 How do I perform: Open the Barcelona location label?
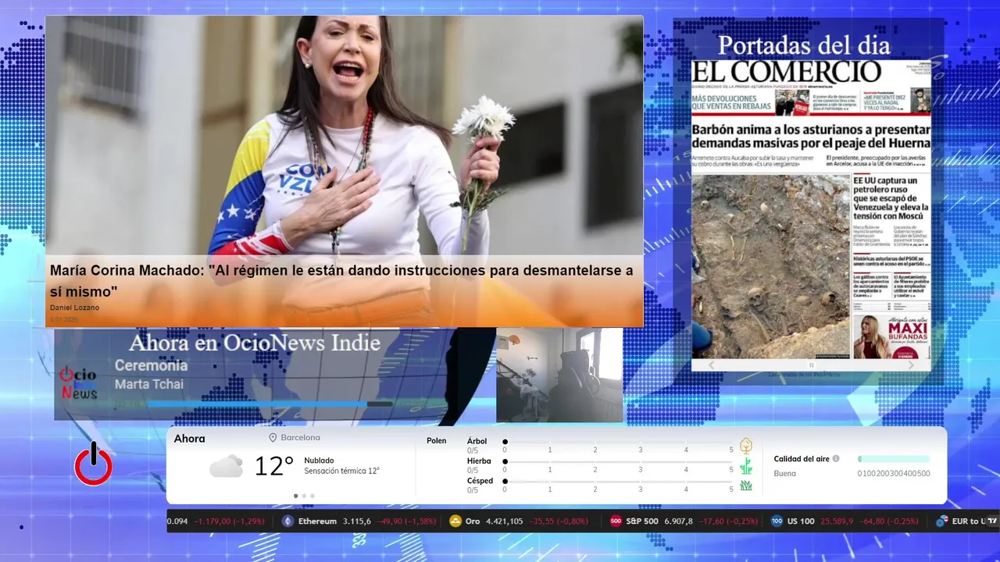(301, 438)
